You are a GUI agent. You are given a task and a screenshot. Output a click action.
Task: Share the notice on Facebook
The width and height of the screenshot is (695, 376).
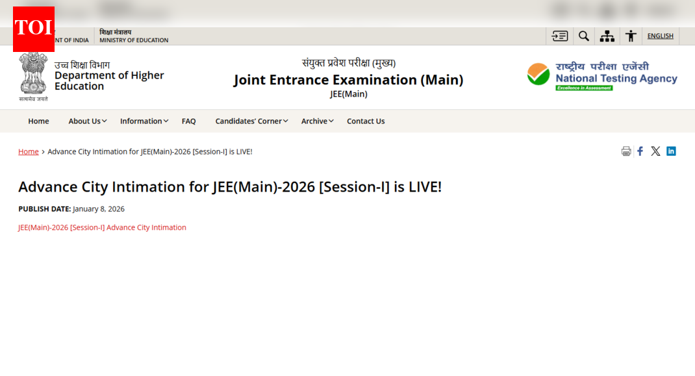click(x=640, y=151)
